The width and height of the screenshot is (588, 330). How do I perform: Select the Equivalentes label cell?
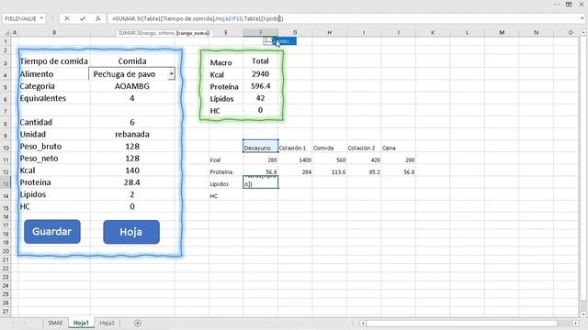(54, 98)
